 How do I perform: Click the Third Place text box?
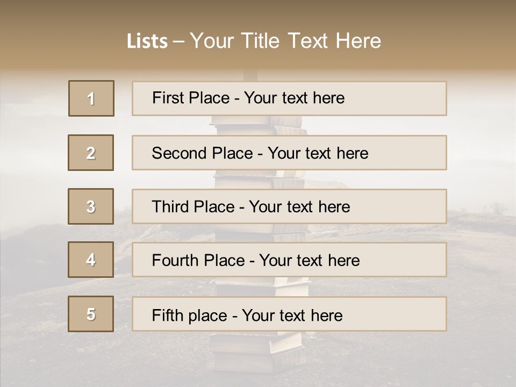pos(289,206)
